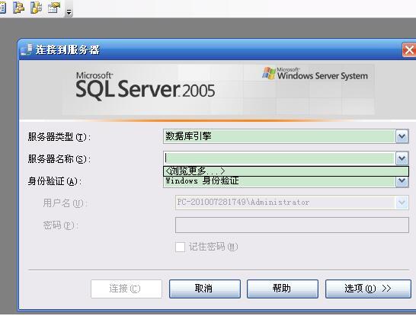The height and width of the screenshot is (316, 416).
Task: Click into the 服务器名称 text field
Action: 279,158
